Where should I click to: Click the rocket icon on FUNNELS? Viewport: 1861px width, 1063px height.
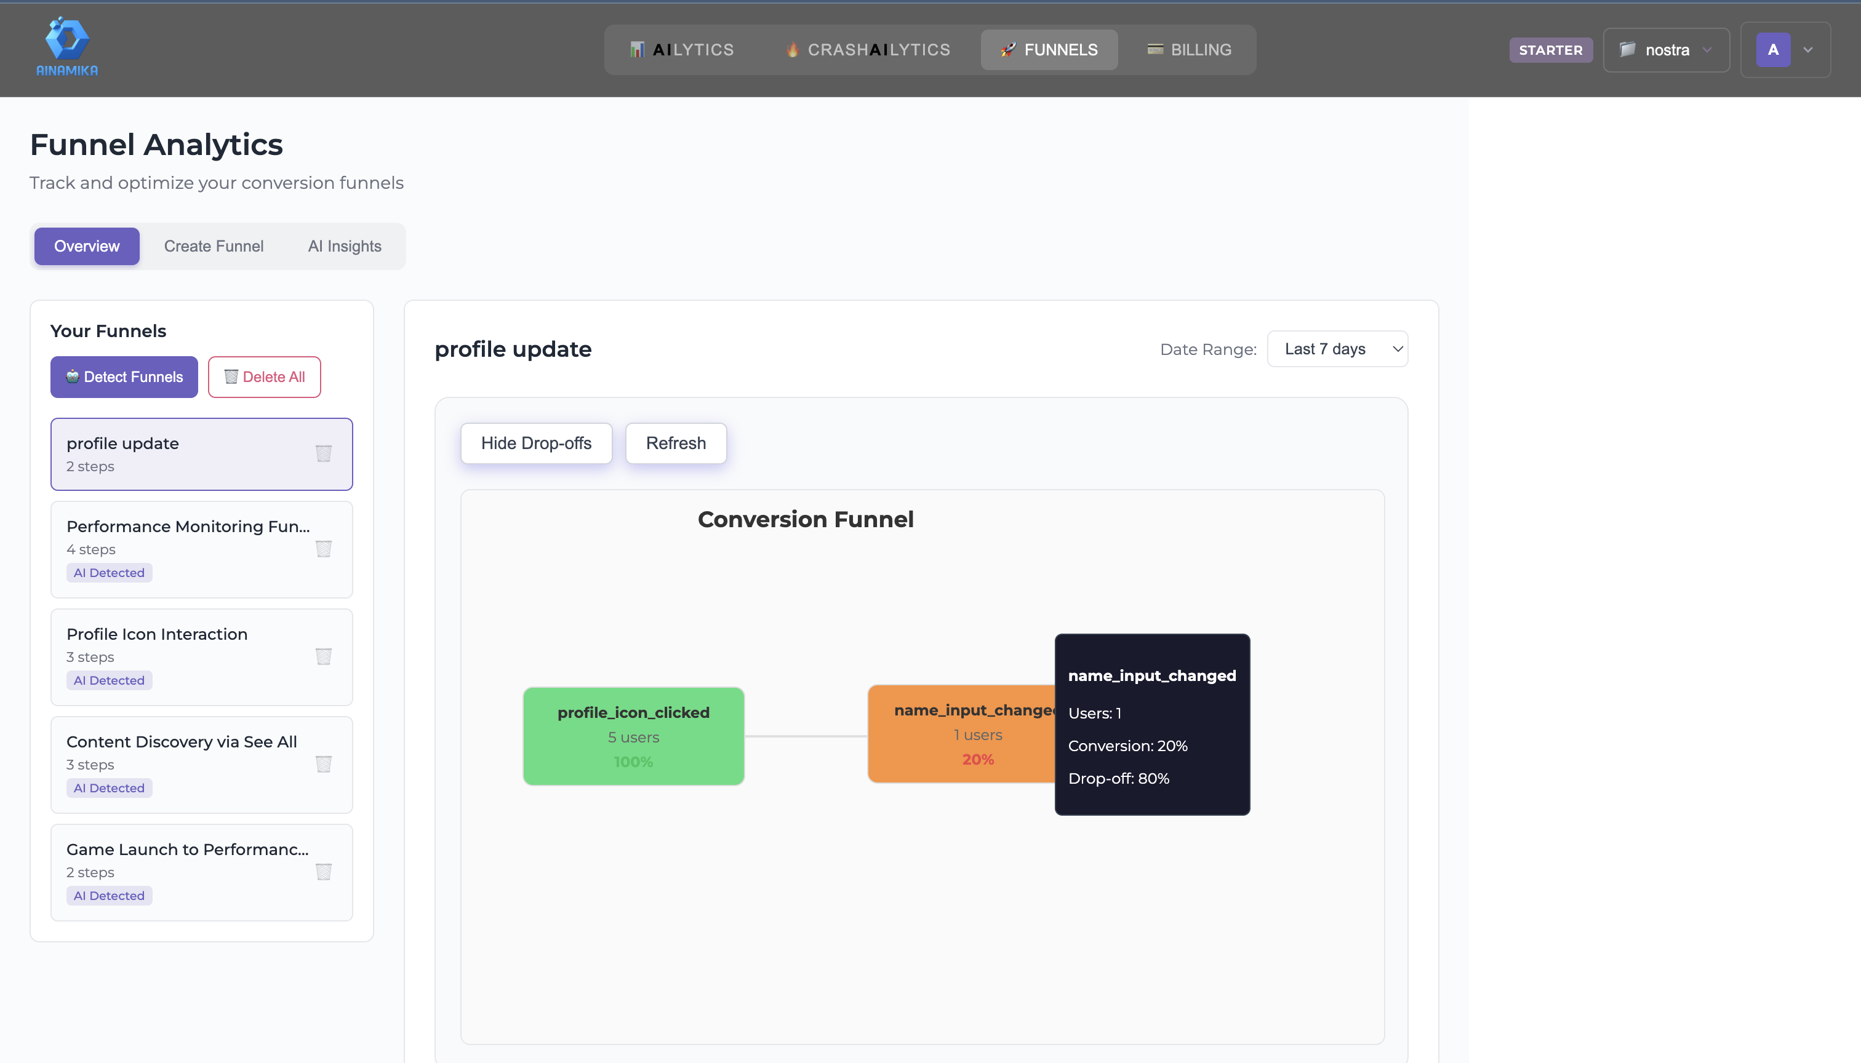[1007, 49]
